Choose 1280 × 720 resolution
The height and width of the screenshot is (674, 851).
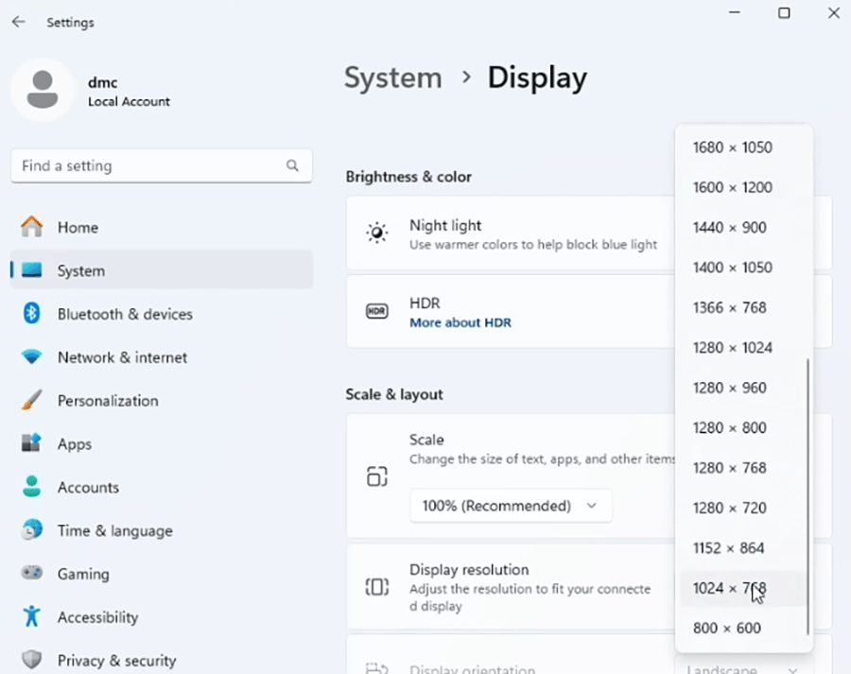743,508
